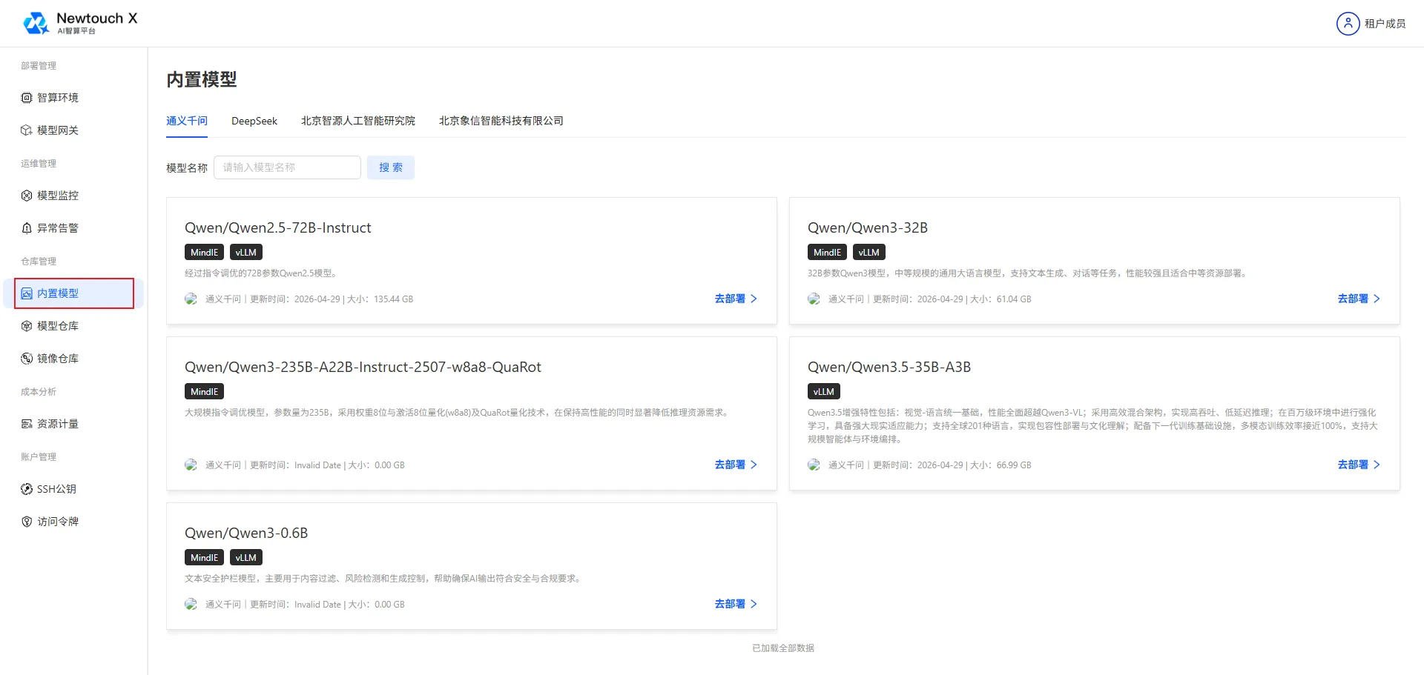Click the 资源计量 icon
1424x675 pixels.
point(27,424)
